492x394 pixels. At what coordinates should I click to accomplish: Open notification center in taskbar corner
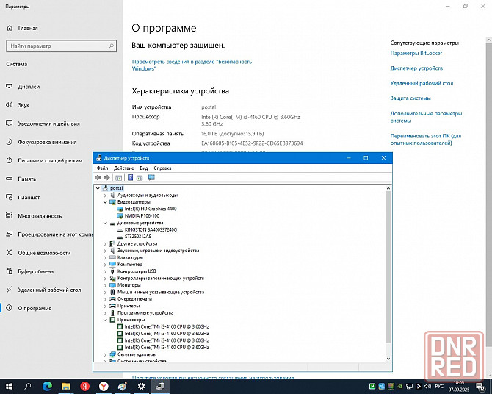pyautogui.click(x=480, y=387)
